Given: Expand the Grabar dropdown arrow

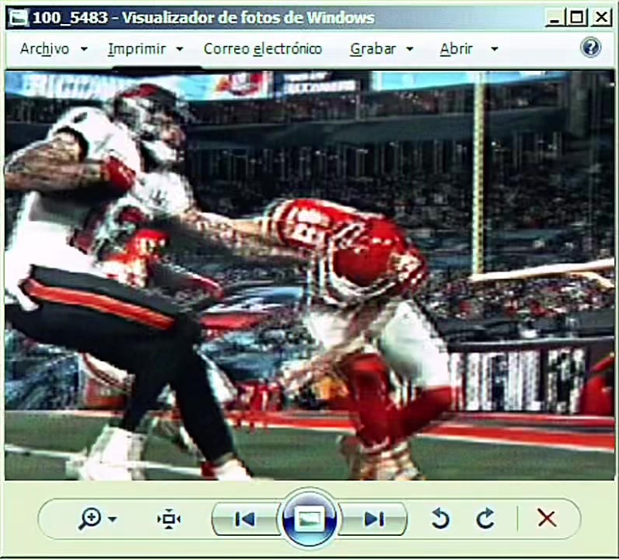Looking at the screenshot, I should 410,49.
